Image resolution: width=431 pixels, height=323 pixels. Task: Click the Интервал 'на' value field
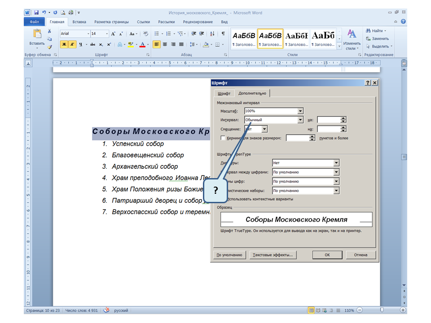[329, 120]
